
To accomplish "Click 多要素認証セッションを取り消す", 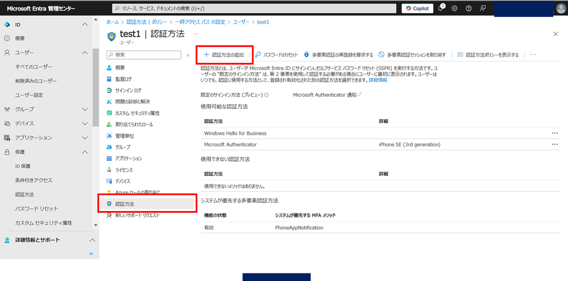I will (412, 55).
